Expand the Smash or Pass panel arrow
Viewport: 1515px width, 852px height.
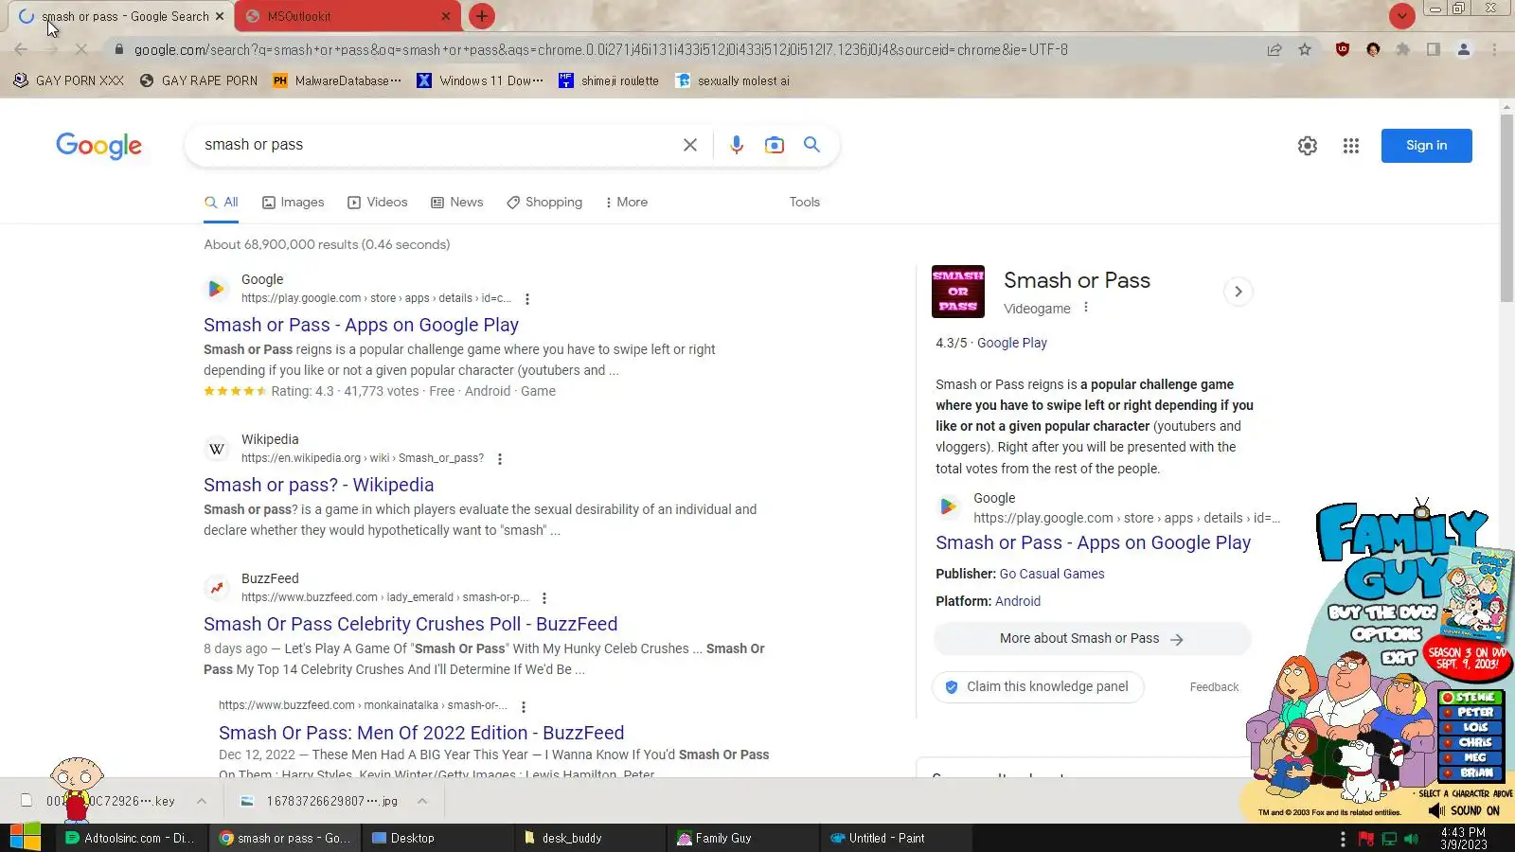tap(1238, 292)
